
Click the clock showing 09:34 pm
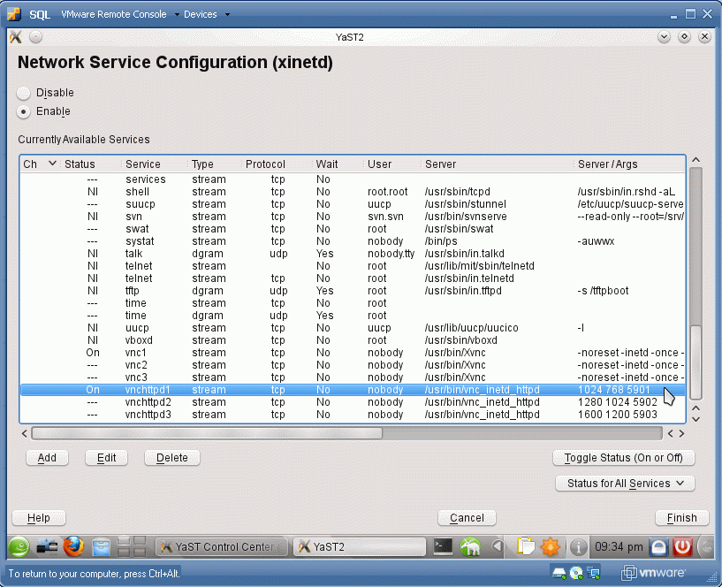619,547
